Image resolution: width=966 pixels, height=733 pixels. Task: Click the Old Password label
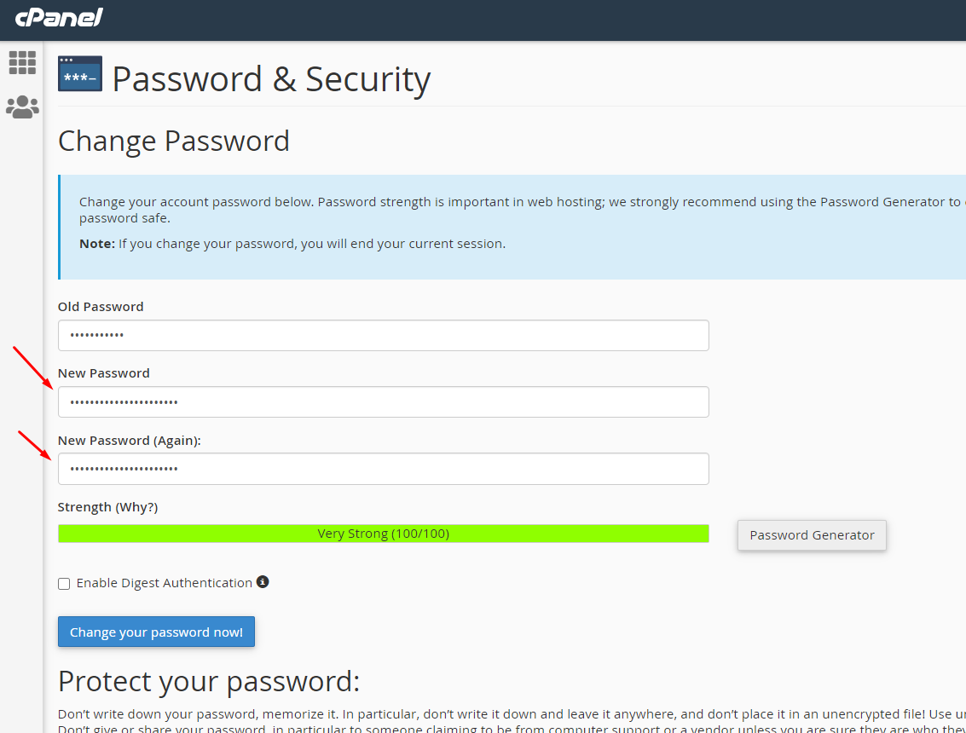tap(101, 306)
